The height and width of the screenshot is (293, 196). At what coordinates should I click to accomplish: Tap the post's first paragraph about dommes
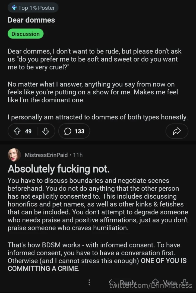point(94,59)
